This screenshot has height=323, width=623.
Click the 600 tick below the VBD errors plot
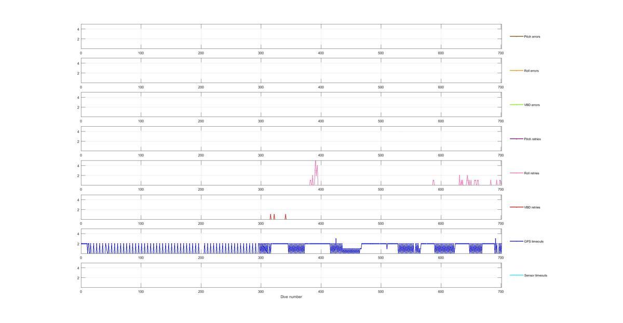441,121
